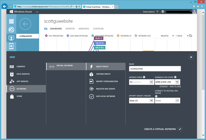Refresh the dashboard chart
206x140 pixels.
tap(191, 36)
